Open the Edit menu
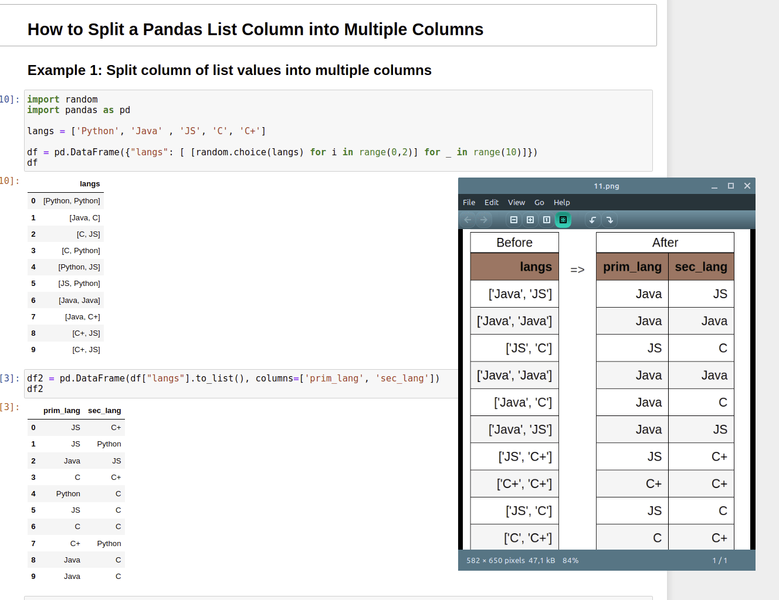Screen dimensions: 779x600 492,202
